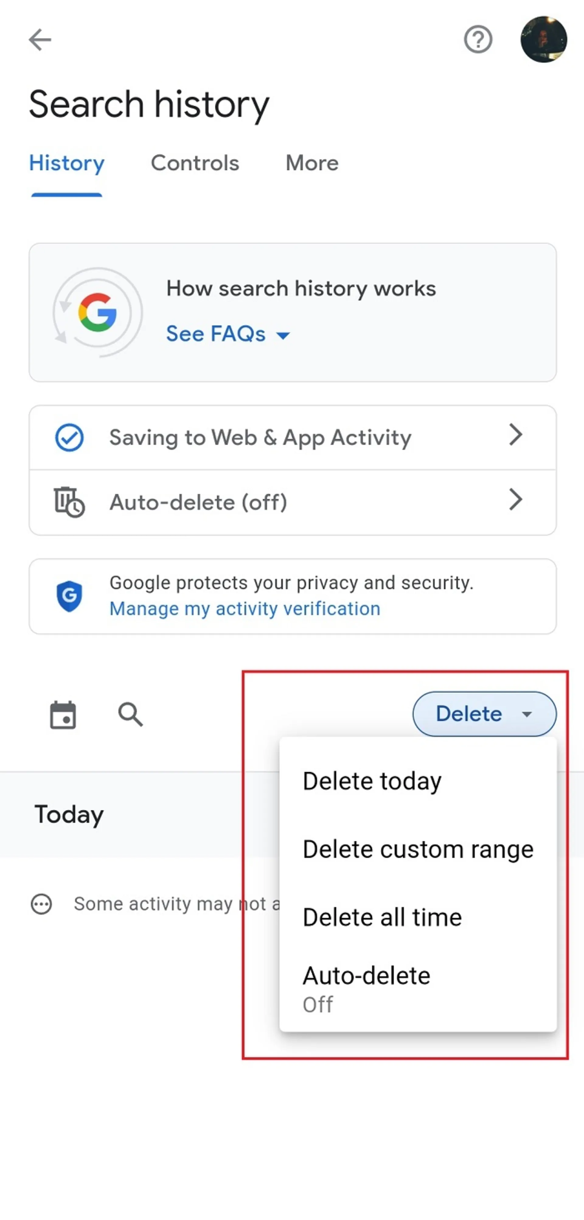584x1220 pixels.
Task: Switch to the More tab
Action: pyautogui.click(x=312, y=163)
